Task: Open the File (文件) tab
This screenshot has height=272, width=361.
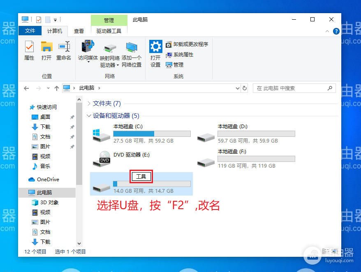Action: tap(30, 31)
